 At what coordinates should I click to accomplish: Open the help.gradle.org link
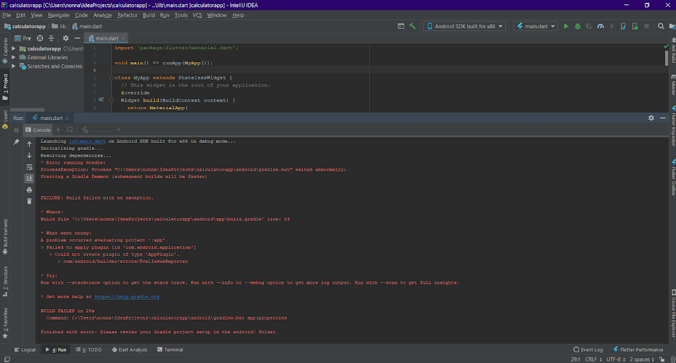tap(126, 296)
